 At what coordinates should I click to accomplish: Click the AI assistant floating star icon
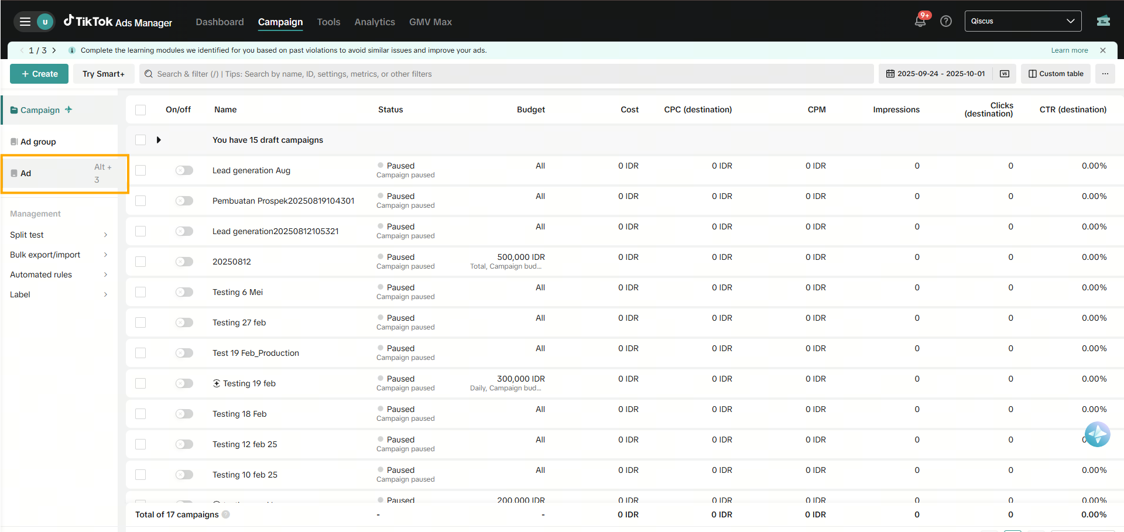(1096, 434)
